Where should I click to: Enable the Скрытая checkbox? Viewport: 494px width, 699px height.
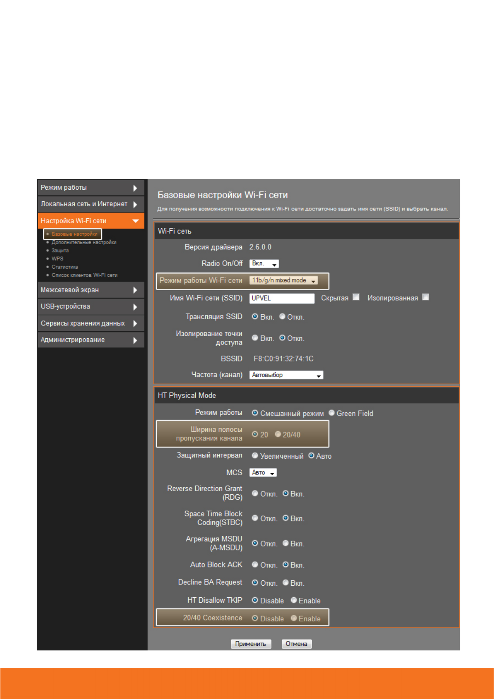click(356, 297)
